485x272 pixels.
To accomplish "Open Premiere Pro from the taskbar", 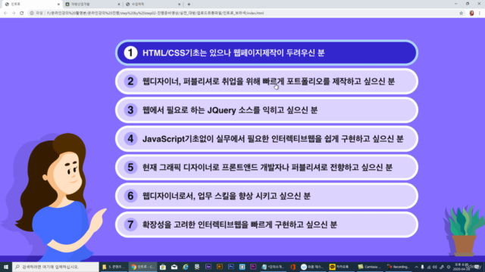I will pyautogui.click(x=253, y=267).
